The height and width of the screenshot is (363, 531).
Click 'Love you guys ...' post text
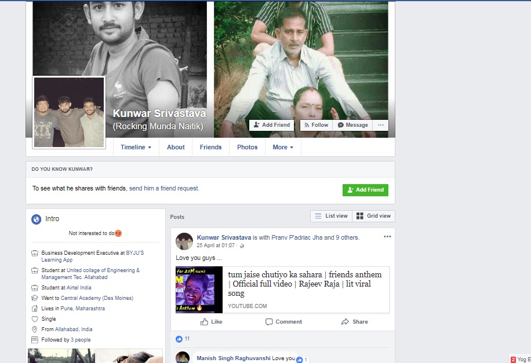[x=199, y=258]
